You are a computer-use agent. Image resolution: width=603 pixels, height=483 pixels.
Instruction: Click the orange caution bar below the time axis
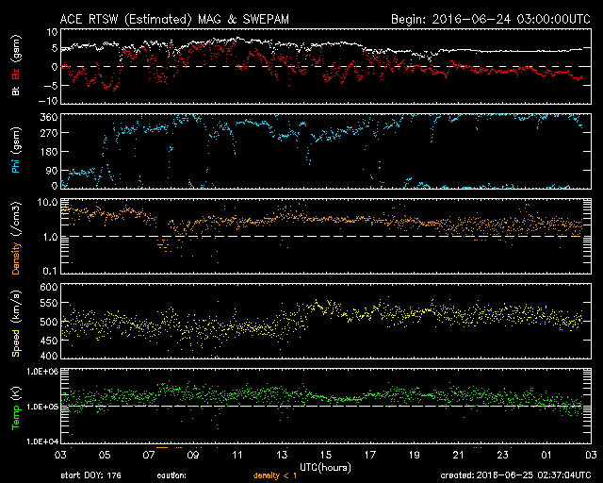click(162, 446)
